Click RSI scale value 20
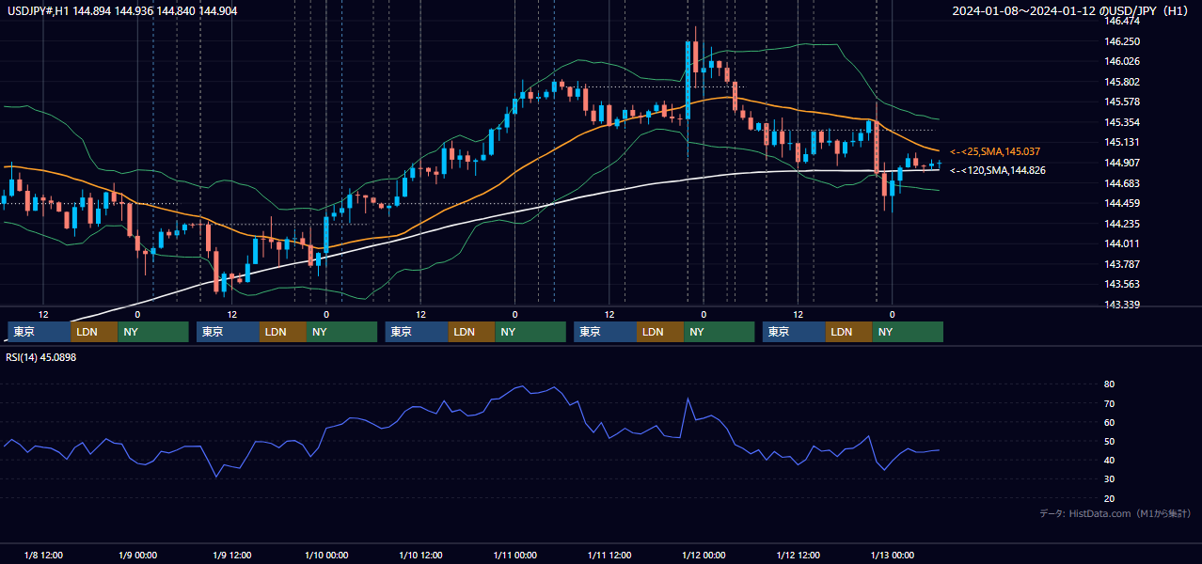The height and width of the screenshot is (564, 1202). [1109, 498]
